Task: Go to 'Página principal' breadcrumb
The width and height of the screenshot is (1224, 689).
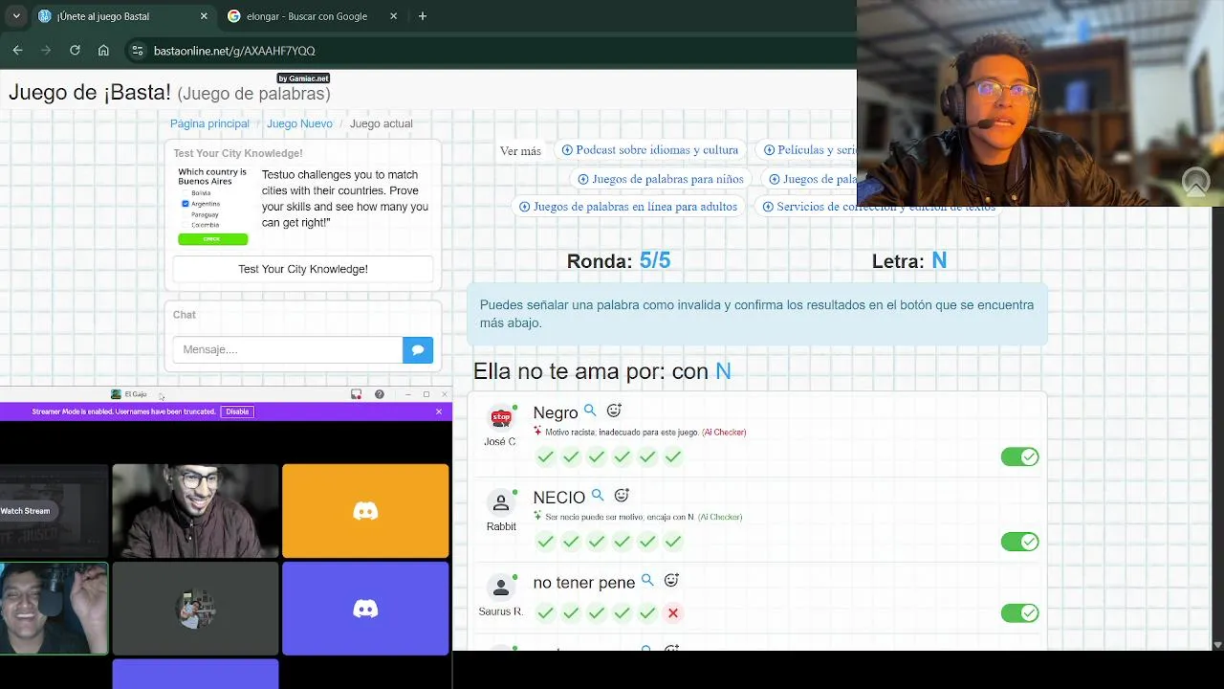Action: point(209,123)
